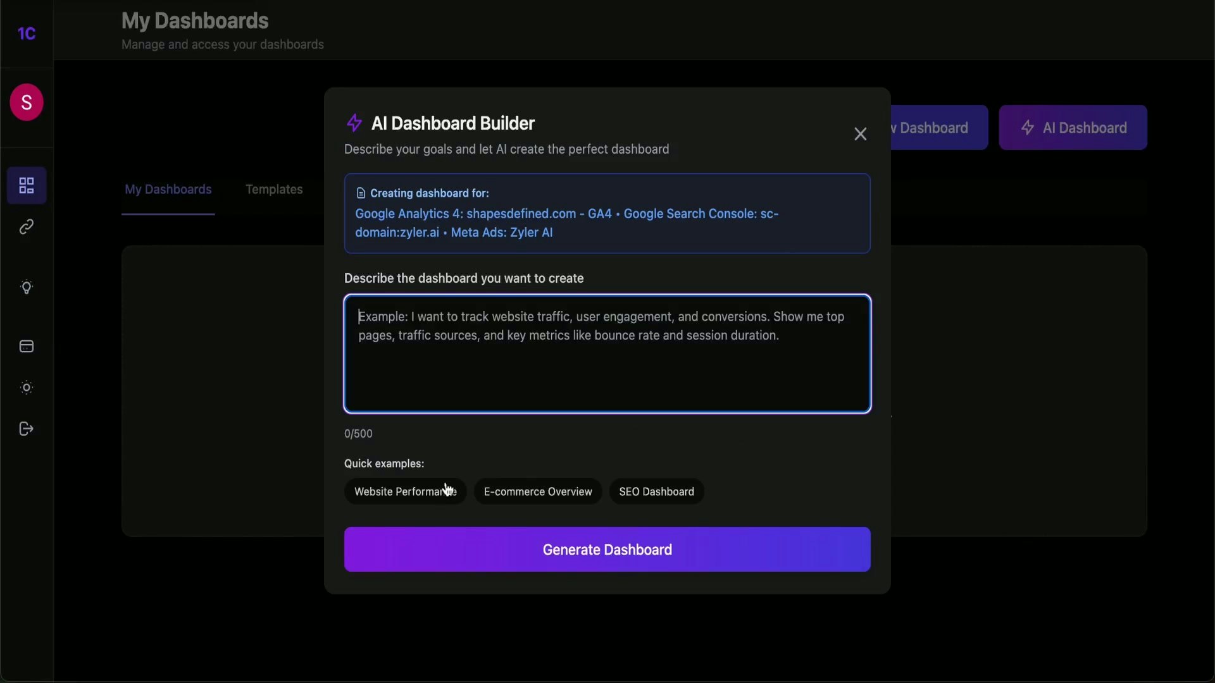The width and height of the screenshot is (1215, 683).
Task: Click the billing card icon in sidebar
Action: tap(27, 347)
